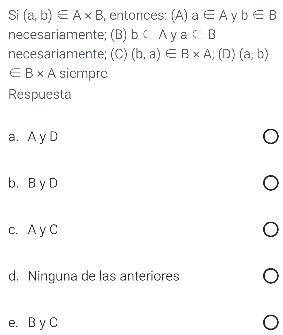283x335 pixels.
Task: Click the 'Ninguna de las anteriores' text
Action: (x=103, y=276)
